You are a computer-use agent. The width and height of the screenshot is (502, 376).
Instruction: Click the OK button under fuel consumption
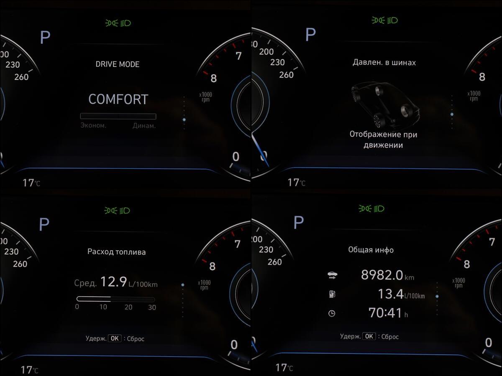(x=115, y=338)
